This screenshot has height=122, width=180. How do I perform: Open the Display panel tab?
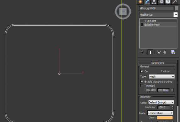click(x=168, y=2)
